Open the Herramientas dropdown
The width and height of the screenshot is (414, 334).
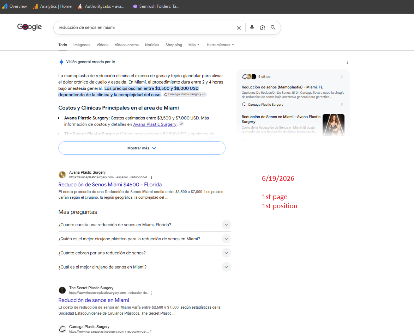pos(220,45)
